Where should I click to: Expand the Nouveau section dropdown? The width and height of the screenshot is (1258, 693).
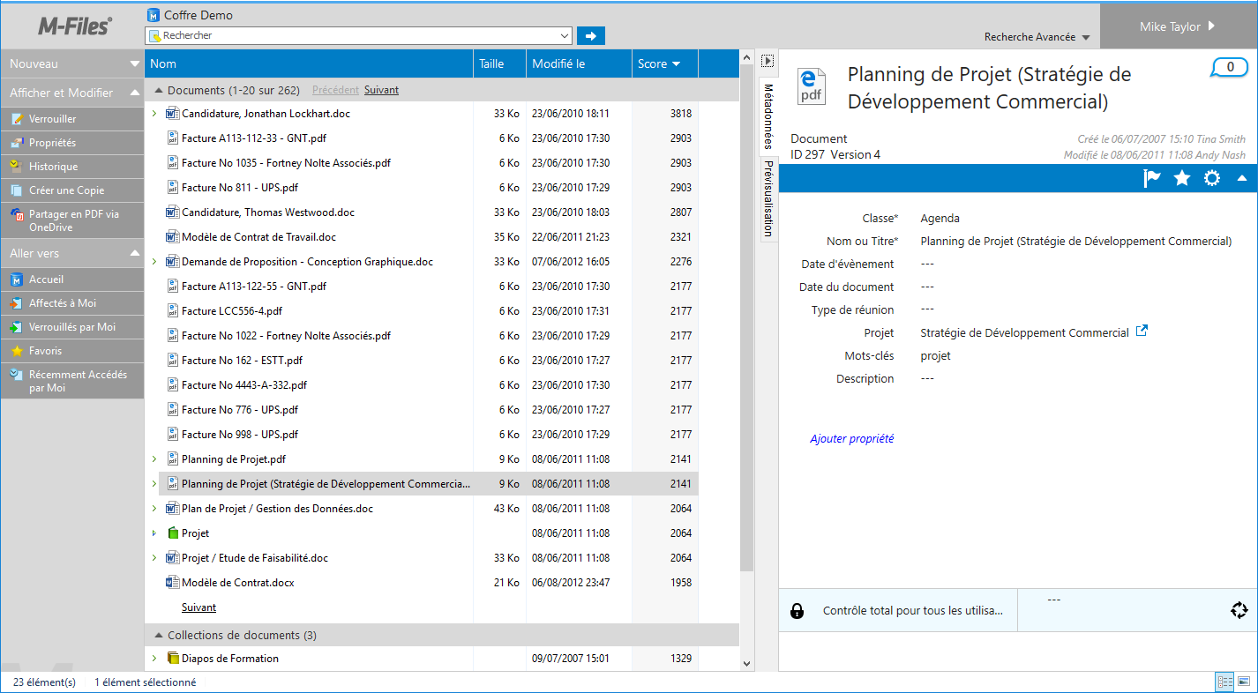134,63
